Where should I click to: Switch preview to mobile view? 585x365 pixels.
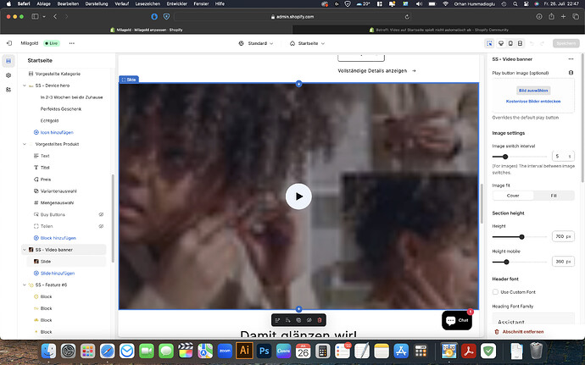pos(510,44)
